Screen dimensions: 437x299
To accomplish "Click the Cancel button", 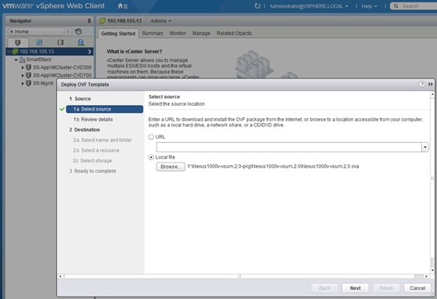I will pos(417,288).
